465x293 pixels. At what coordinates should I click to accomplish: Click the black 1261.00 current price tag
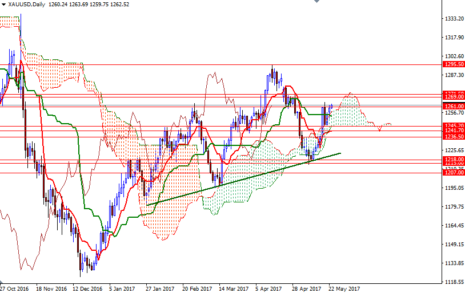tap(454, 107)
